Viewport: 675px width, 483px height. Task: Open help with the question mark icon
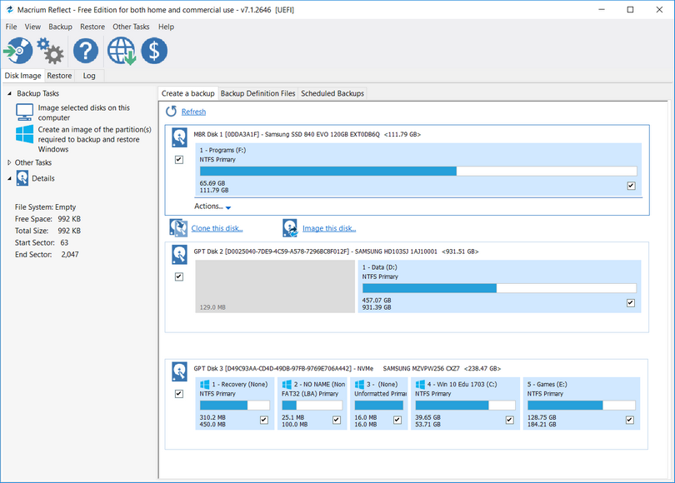click(x=86, y=51)
